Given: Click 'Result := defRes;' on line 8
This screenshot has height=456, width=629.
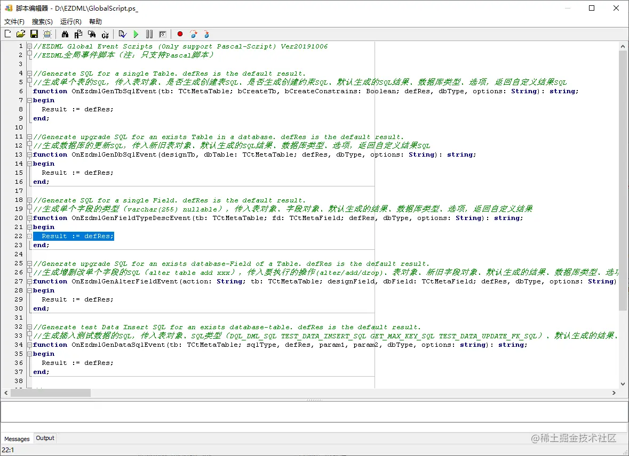Looking at the screenshot, I should coord(78,109).
